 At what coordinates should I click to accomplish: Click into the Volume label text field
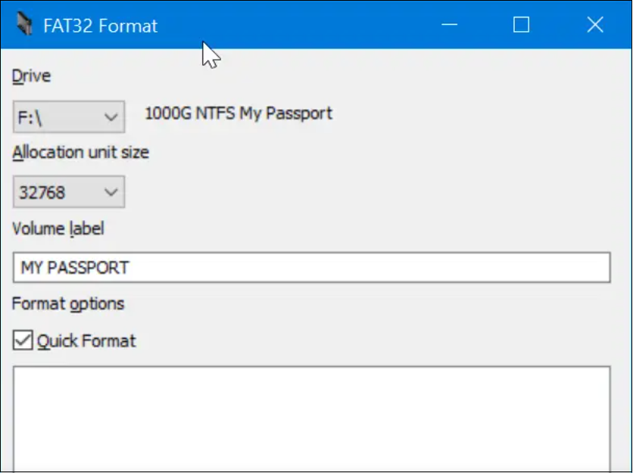click(x=363, y=268)
